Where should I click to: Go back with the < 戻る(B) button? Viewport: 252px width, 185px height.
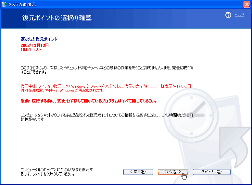click(138, 172)
